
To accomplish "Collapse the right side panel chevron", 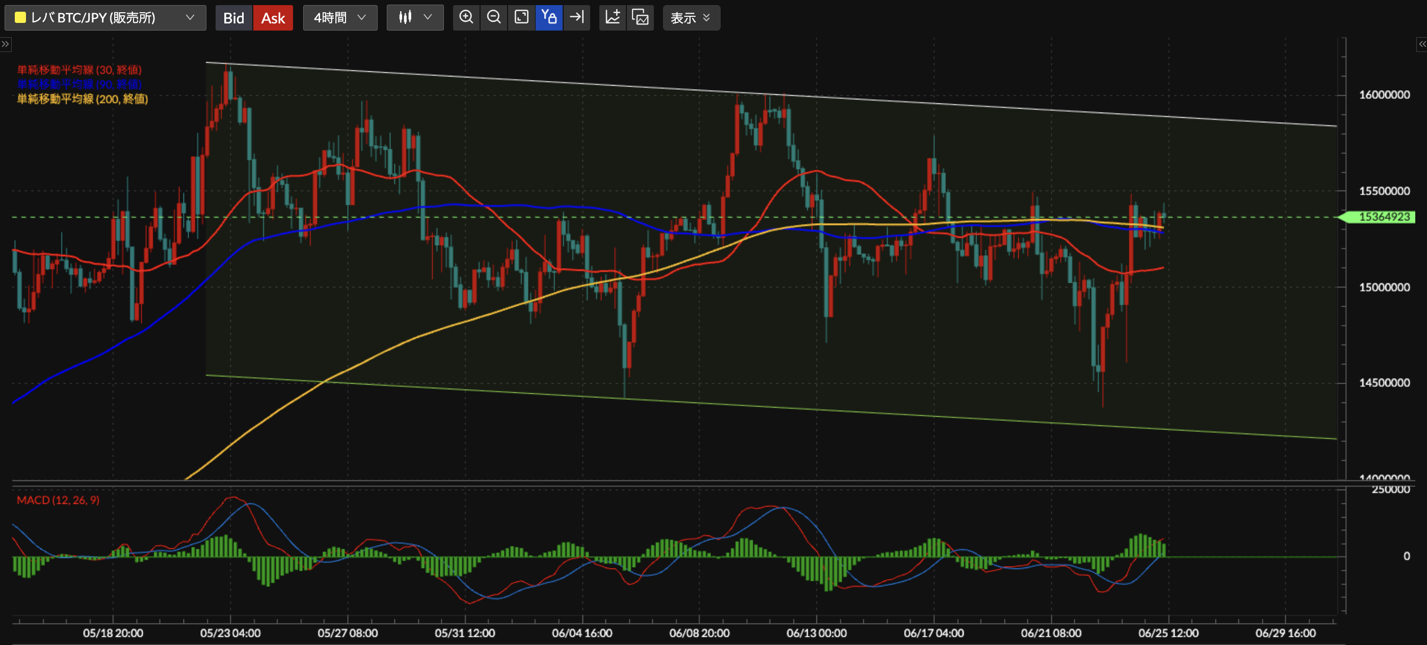I will [1421, 44].
